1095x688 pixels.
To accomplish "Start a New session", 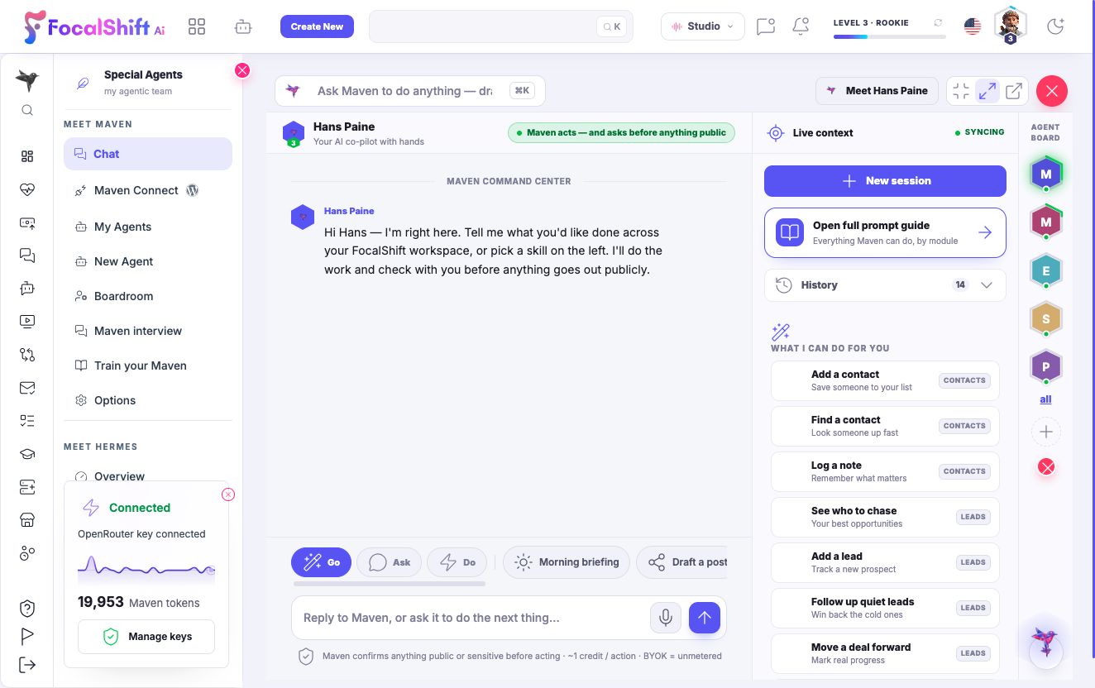I will point(885,181).
